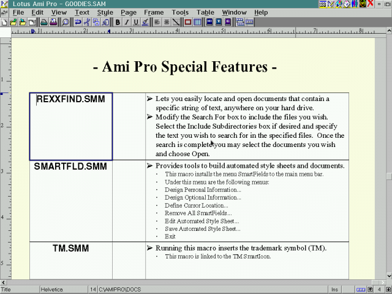
Task: Click the colorful palette icon in title bar
Action: click(339, 4)
